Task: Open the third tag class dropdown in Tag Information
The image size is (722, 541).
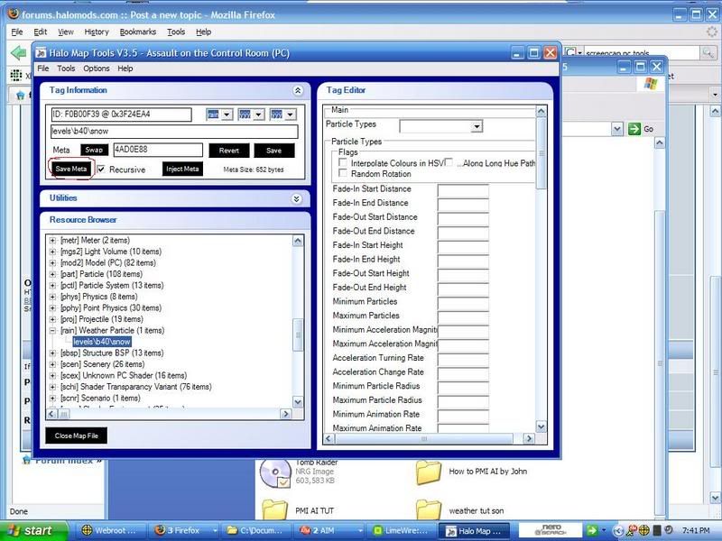Action: point(290,115)
